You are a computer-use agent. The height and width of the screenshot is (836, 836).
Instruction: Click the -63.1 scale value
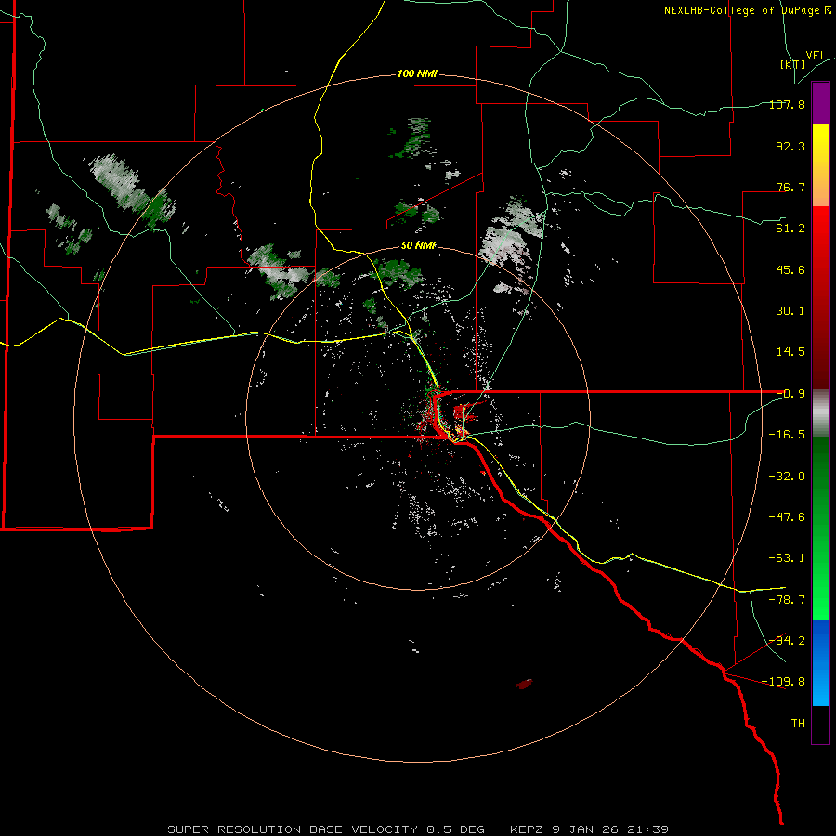click(x=787, y=557)
